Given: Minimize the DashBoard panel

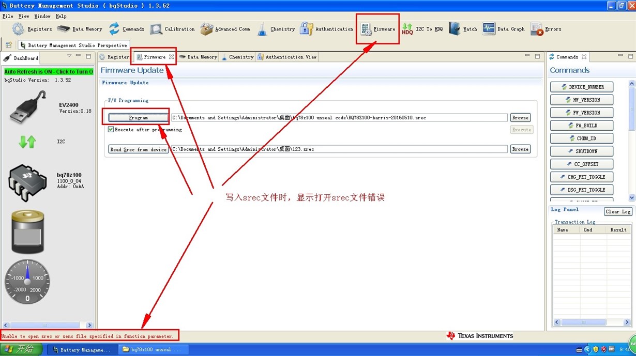Looking at the screenshot, I should click(78, 56).
